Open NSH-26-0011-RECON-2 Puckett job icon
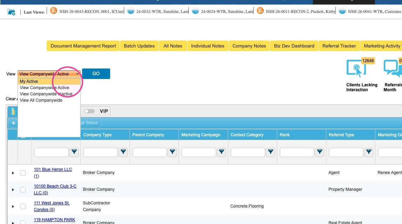Image resolution: width=402 pixels, height=224 pixels. pos(260,11)
